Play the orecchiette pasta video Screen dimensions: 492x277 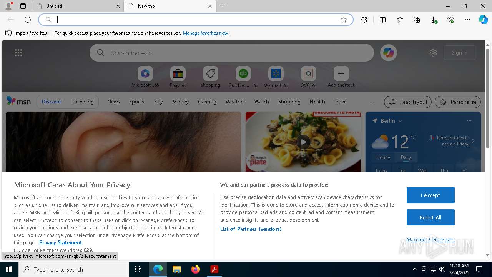click(x=303, y=142)
